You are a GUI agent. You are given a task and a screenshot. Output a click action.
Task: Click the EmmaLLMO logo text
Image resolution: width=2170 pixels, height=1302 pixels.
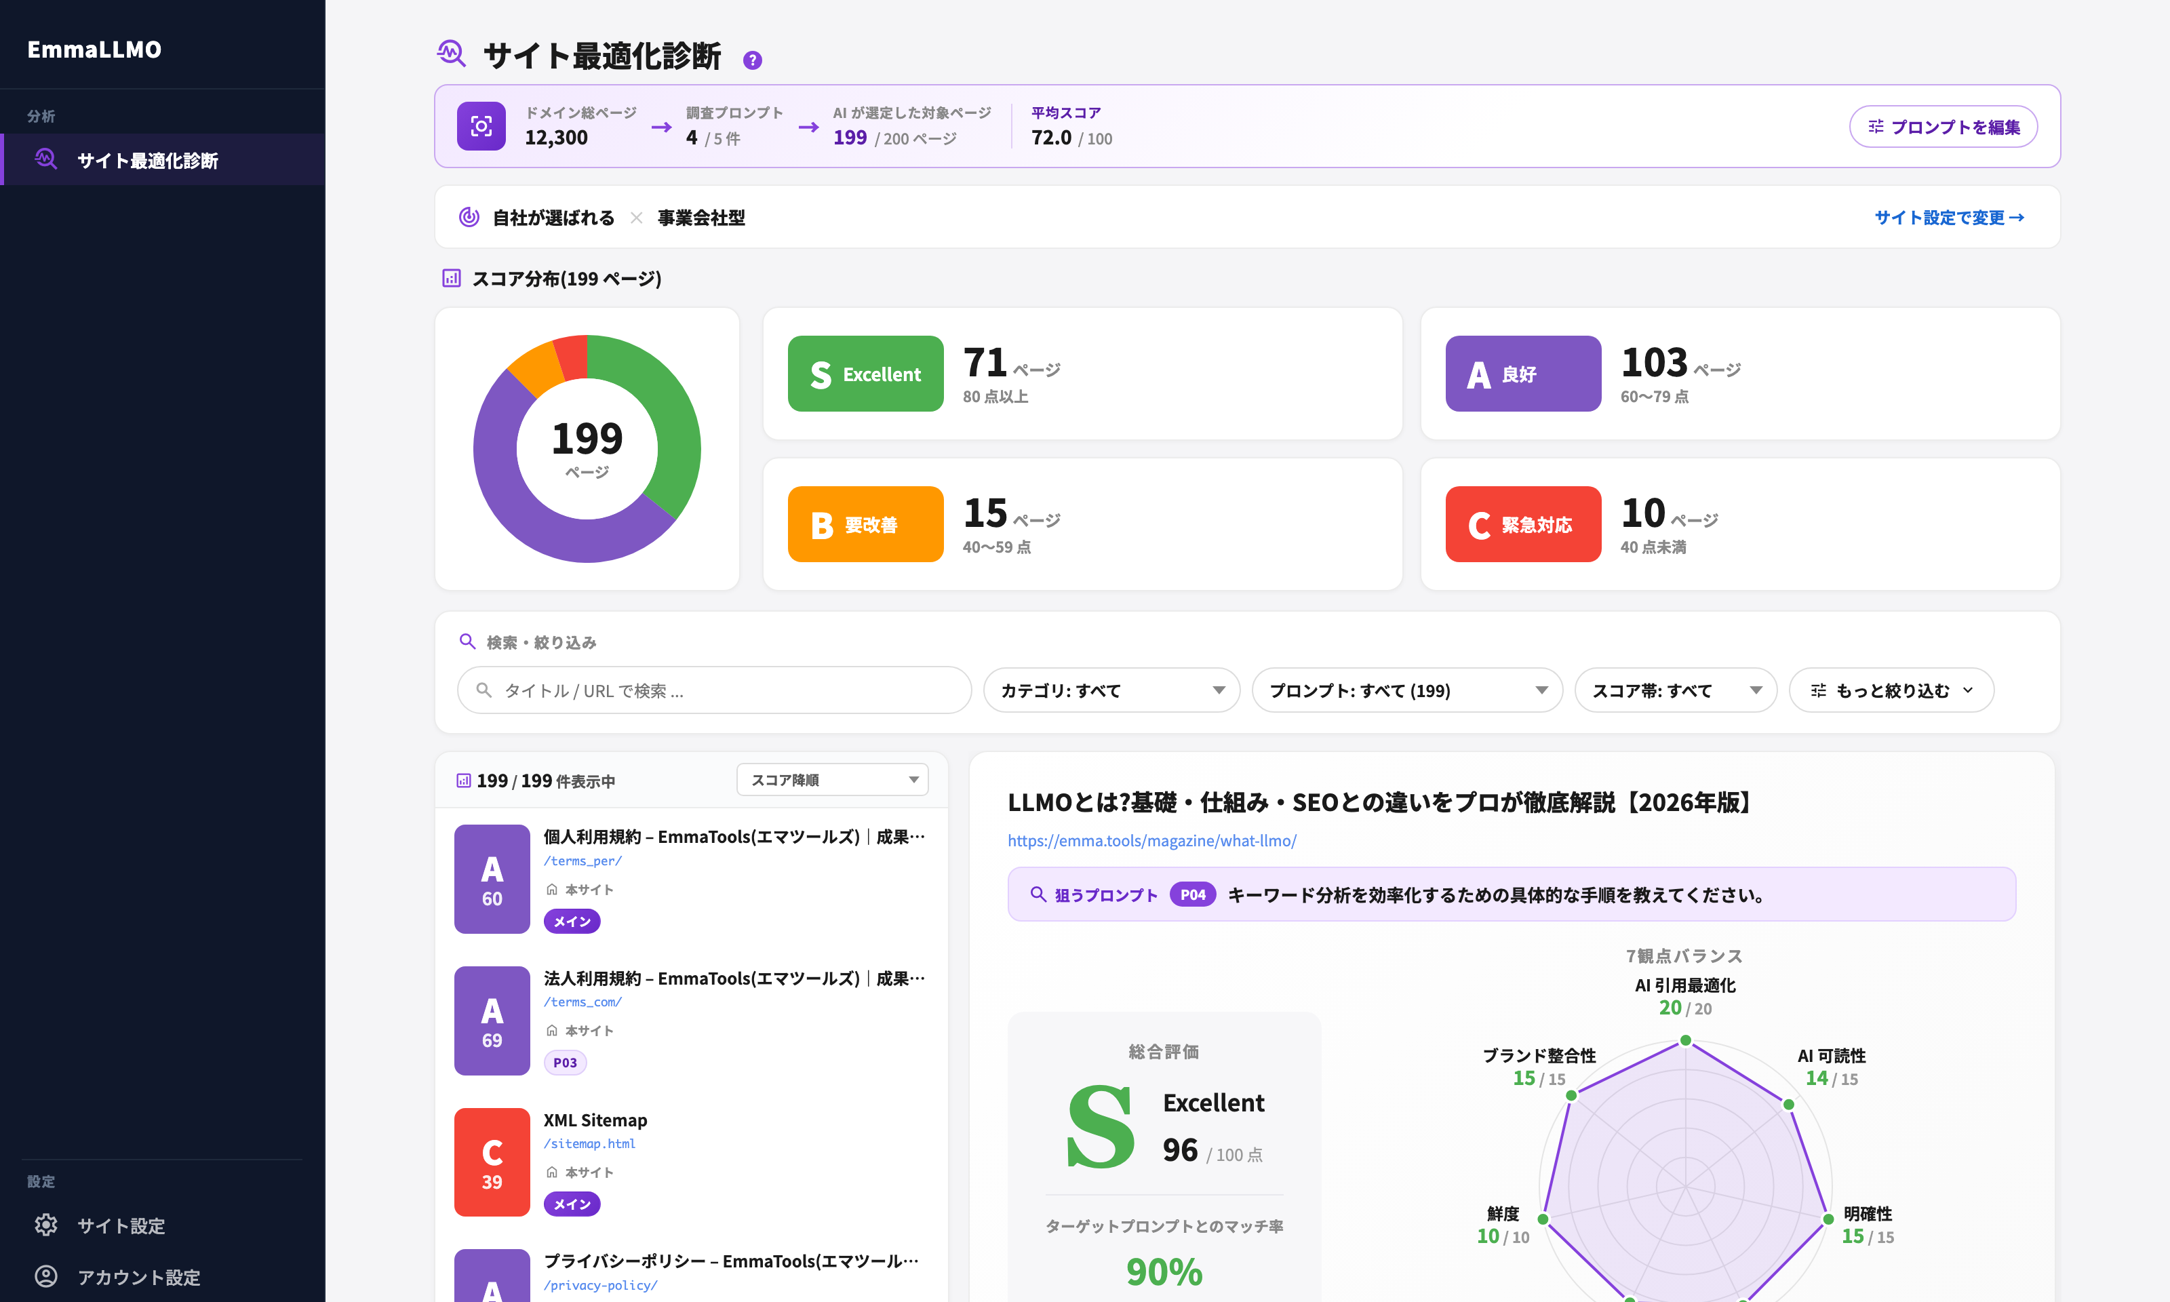coord(94,49)
